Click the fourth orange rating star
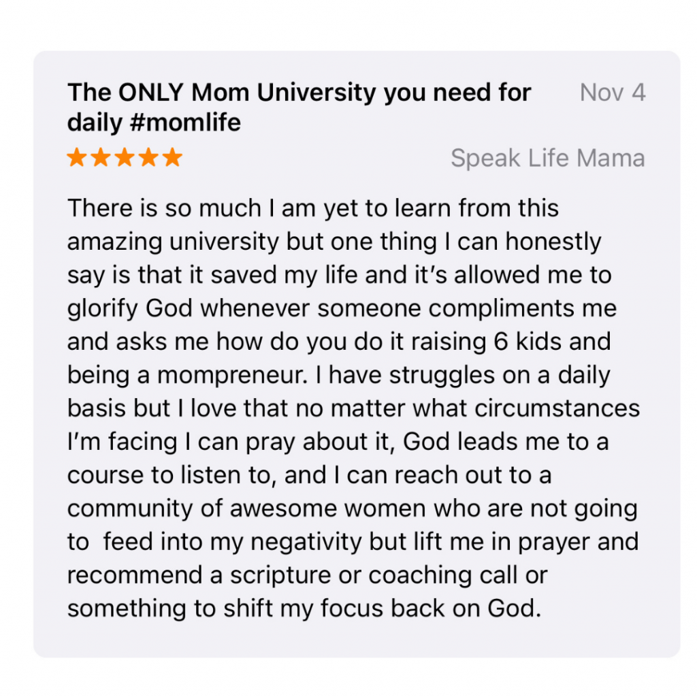Image resolution: width=697 pixels, height=697 pixels. click(149, 157)
